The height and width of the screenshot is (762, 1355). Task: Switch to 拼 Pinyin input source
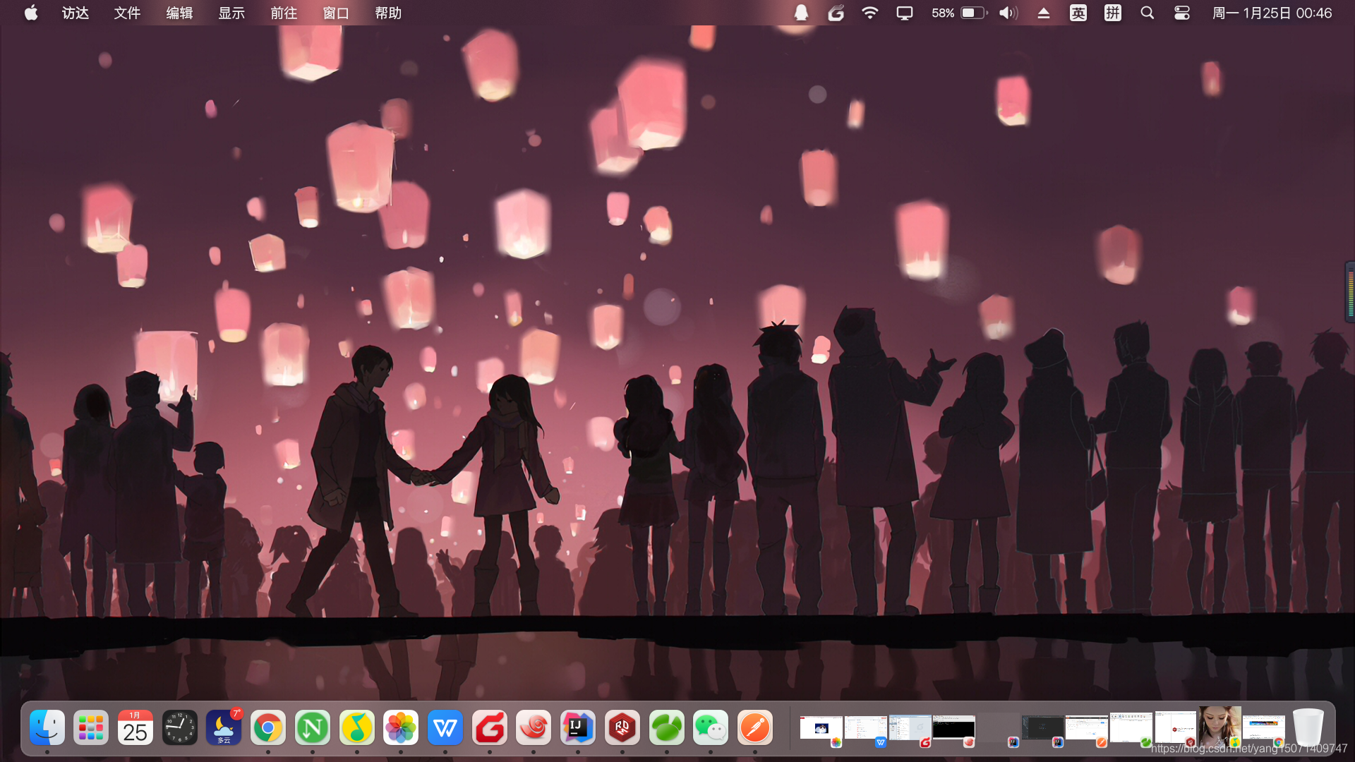tap(1112, 13)
